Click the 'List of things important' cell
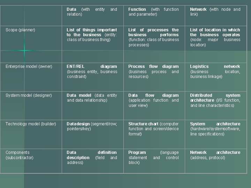The width and height of the screenshot is (251, 188). 92,35
